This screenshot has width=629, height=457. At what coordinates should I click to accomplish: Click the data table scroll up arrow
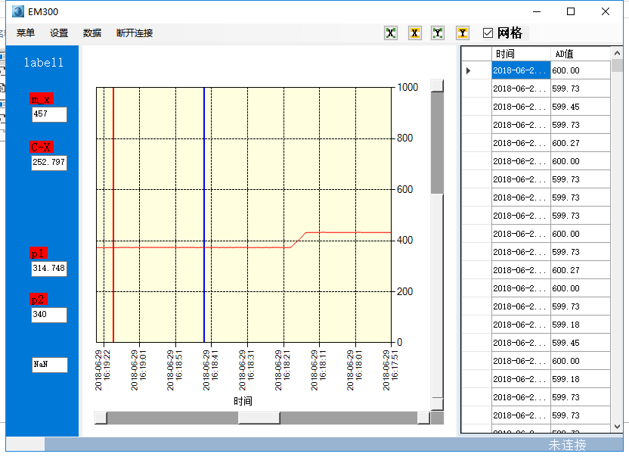(617, 53)
